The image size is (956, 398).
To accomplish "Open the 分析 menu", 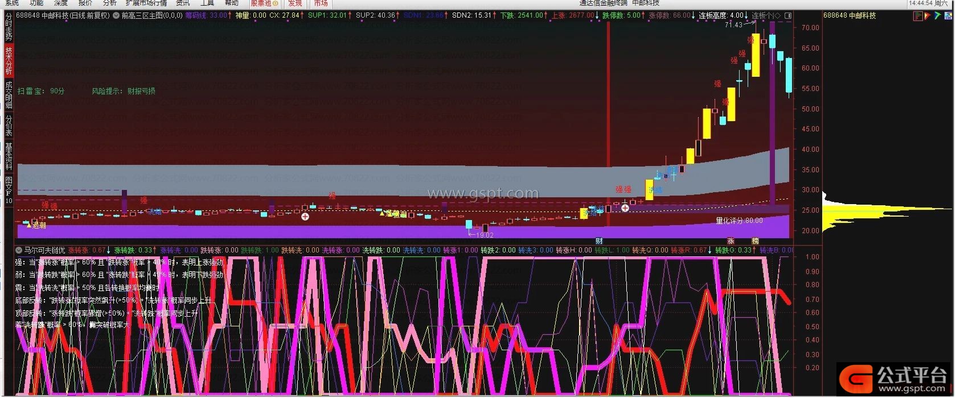I will coord(110,3).
